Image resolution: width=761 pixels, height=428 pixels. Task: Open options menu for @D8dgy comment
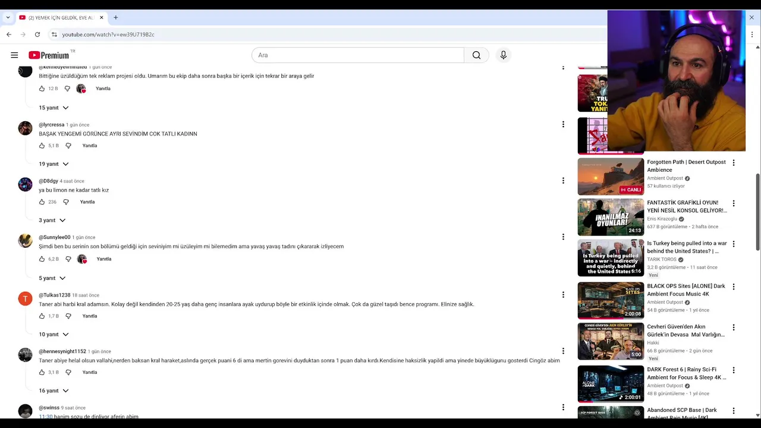(563, 180)
